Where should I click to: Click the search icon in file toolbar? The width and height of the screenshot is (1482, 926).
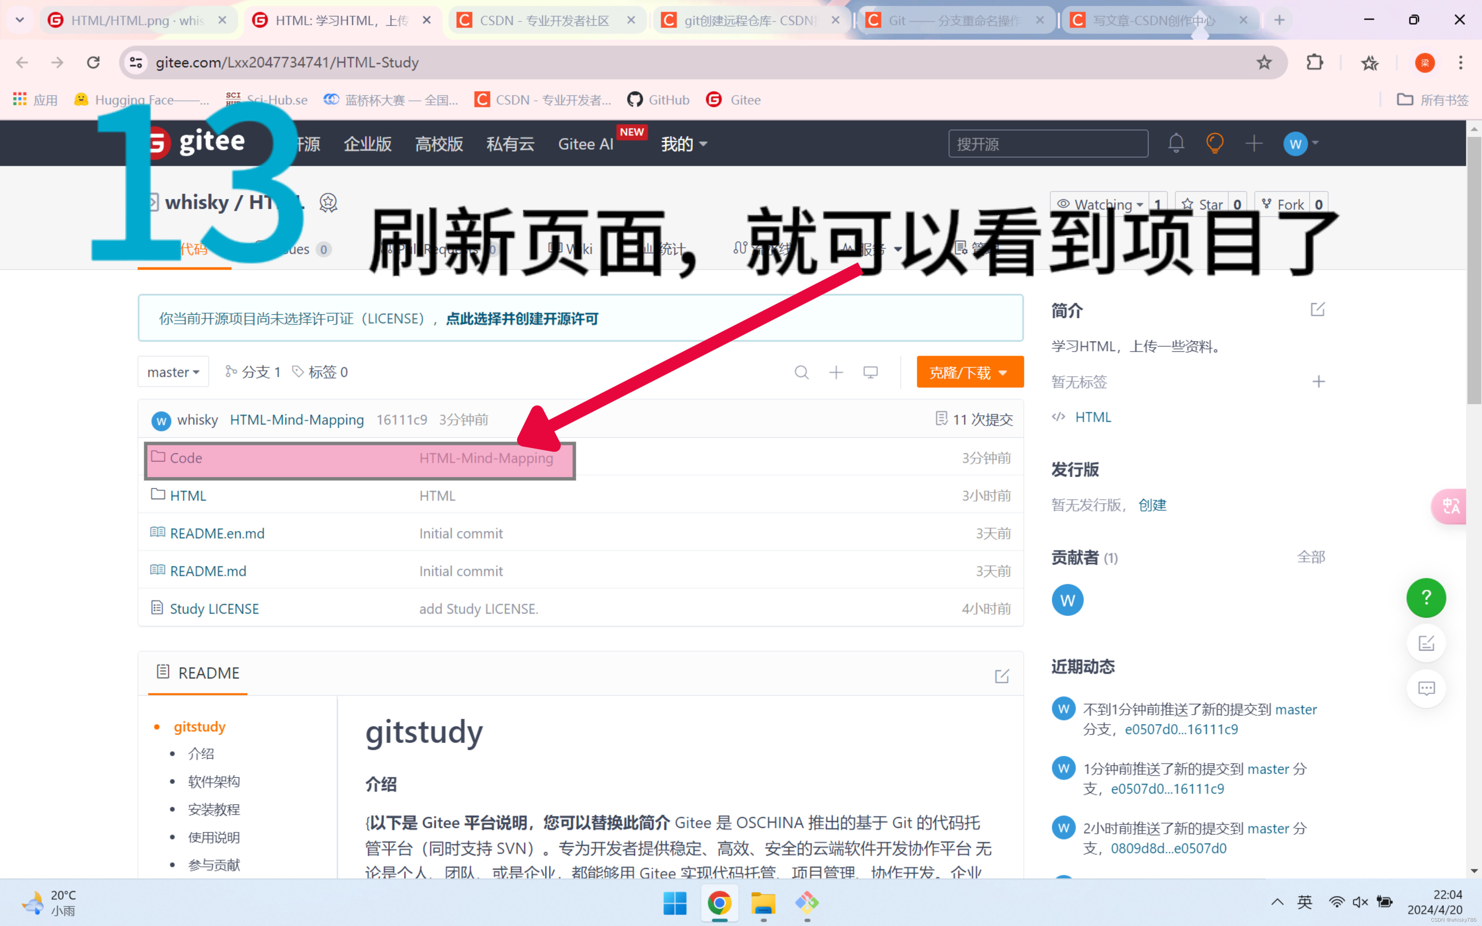pos(801,372)
